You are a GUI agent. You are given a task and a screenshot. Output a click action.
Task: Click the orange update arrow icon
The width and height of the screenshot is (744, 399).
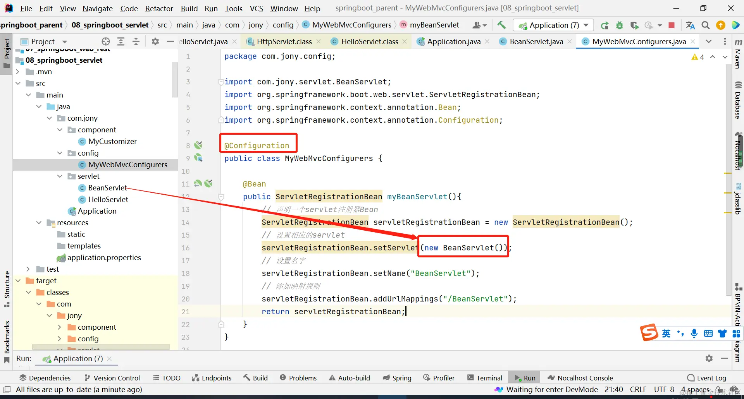[x=721, y=26]
